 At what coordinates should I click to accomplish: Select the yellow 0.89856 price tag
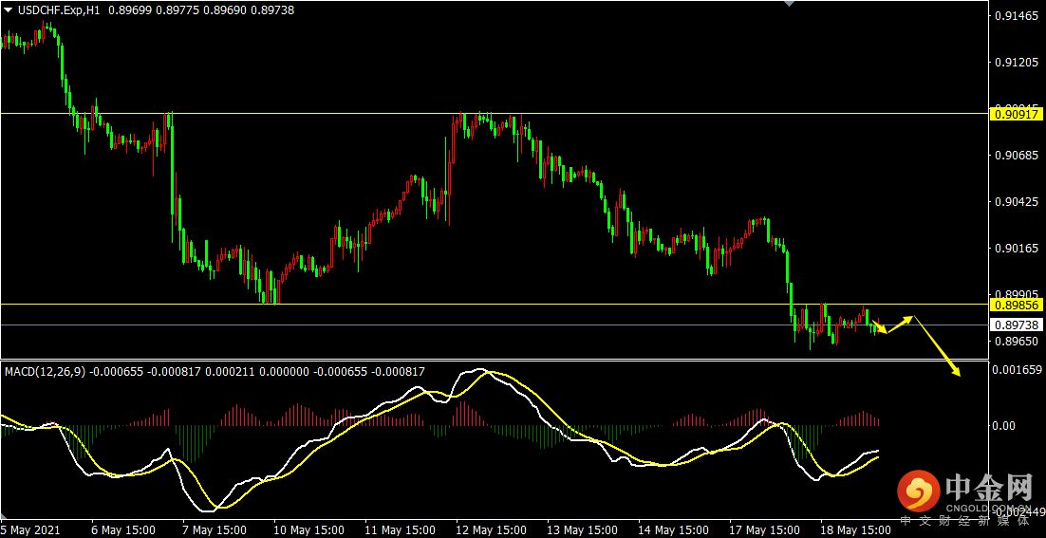tap(1017, 305)
